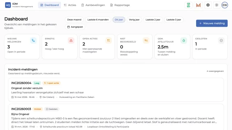The height and width of the screenshot is (130, 232).
Task: Click unlink icon in Niet beoordeeld card
Action: click(146, 40)
